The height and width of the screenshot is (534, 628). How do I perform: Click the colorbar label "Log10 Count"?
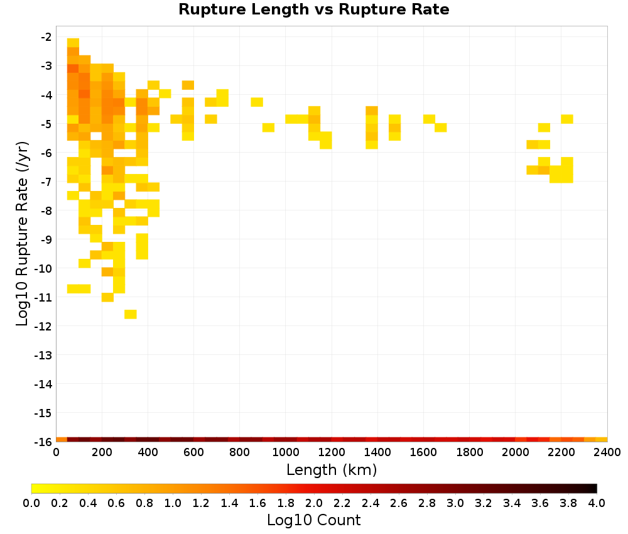pyautogui.click(x=313, y=520)
